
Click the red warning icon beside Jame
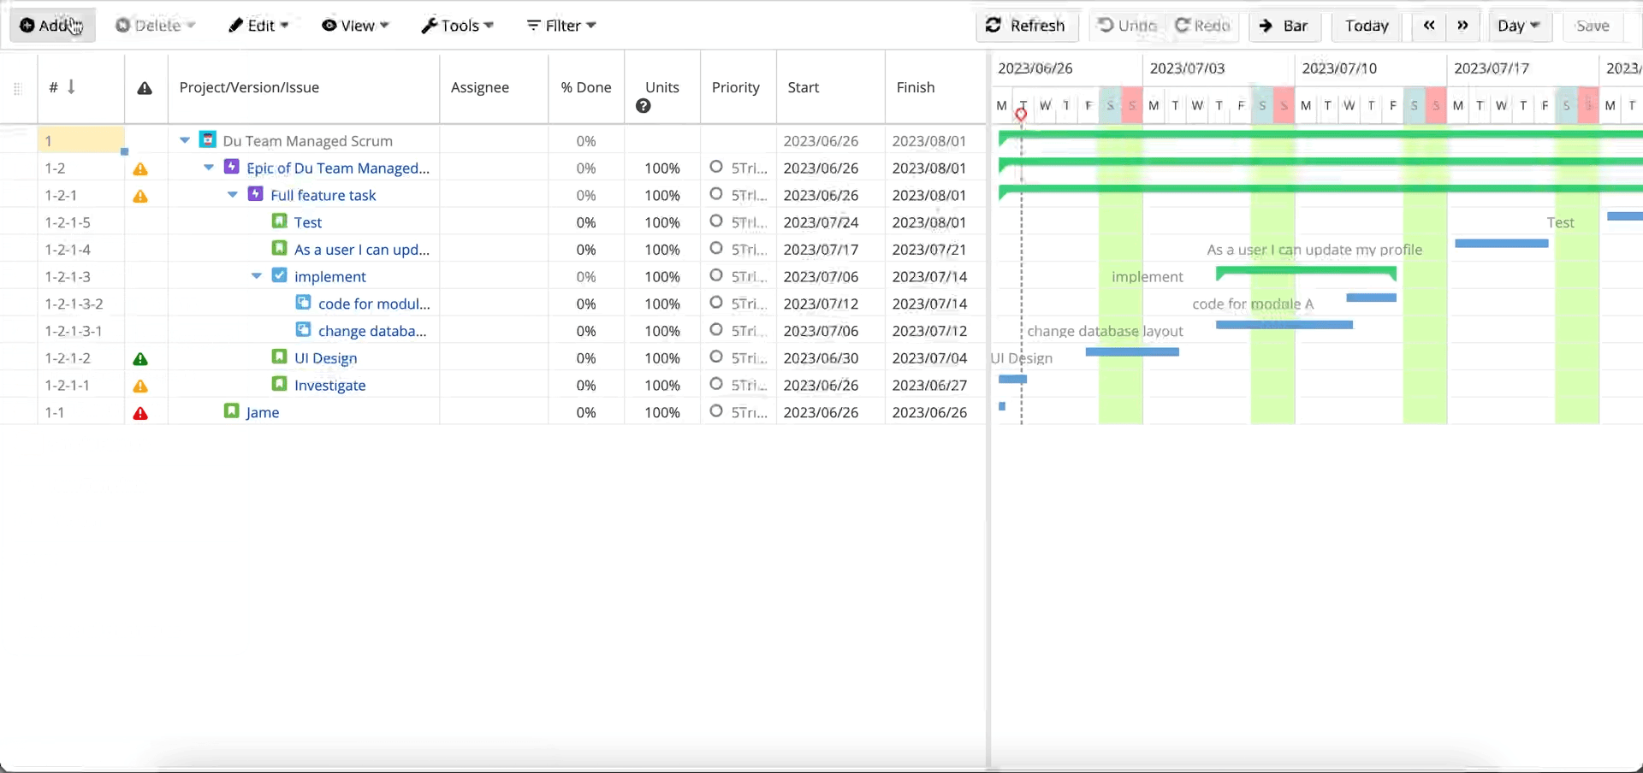140,414
